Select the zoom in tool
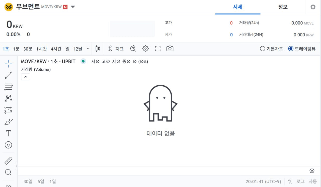The image size is (321, 187). [x=8, y=172]
